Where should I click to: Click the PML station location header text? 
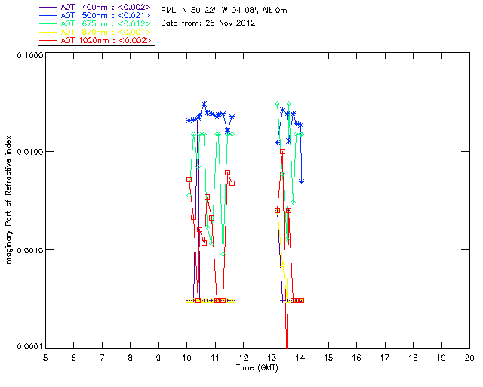coord(224,10)
